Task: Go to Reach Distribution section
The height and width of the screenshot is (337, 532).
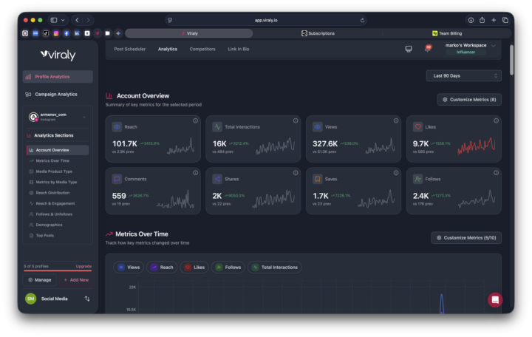Action: [x=58, y=193]
